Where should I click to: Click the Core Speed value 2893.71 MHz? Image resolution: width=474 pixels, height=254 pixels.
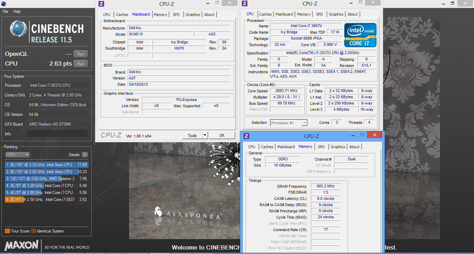click(x=286, y=91)
